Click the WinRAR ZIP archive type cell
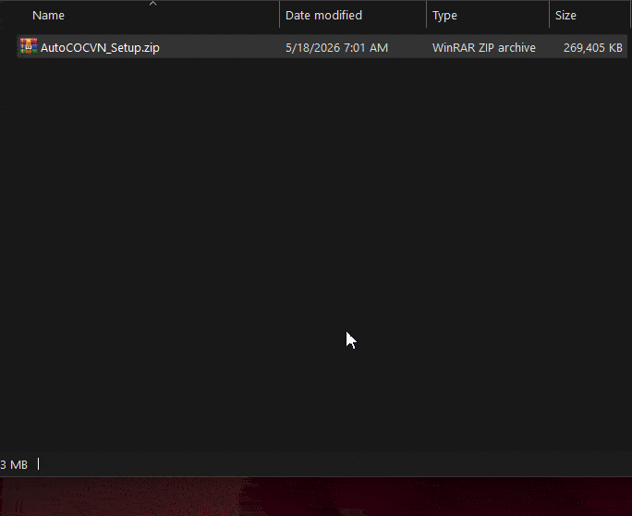The width and height of the screenshot is (632, 516). point(483,47)
